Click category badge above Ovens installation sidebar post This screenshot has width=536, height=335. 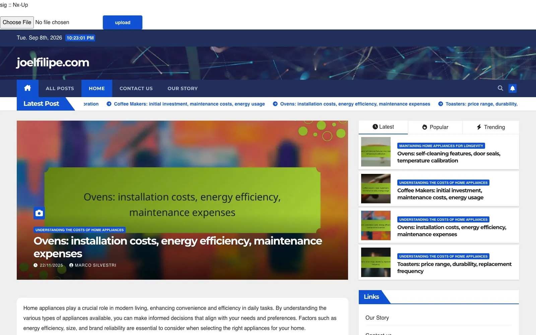pyautogui.click(x=443, y=219)
